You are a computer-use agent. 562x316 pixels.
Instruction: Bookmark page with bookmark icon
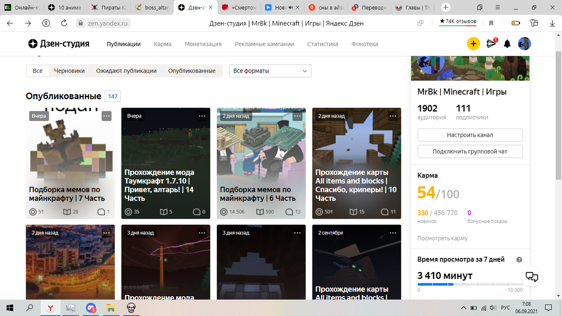[x=491, y=23]
